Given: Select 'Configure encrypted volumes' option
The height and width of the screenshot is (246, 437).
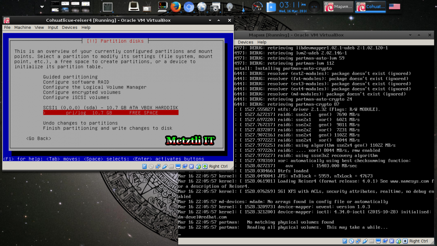Looking at the screenshot, I should (82, 92).
